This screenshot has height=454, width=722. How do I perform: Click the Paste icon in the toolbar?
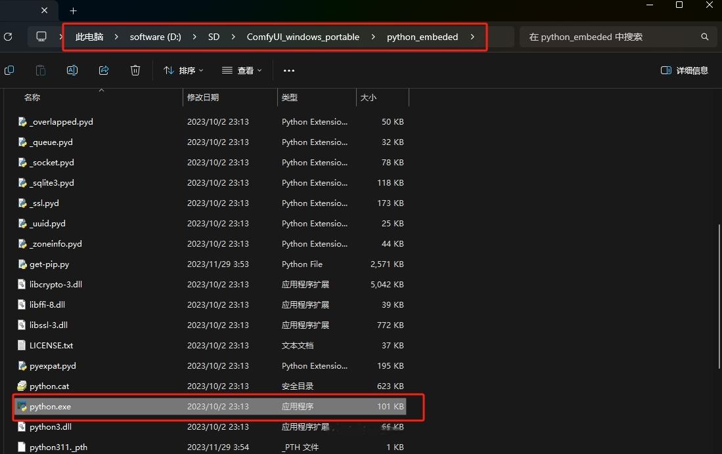pos(40,70)
